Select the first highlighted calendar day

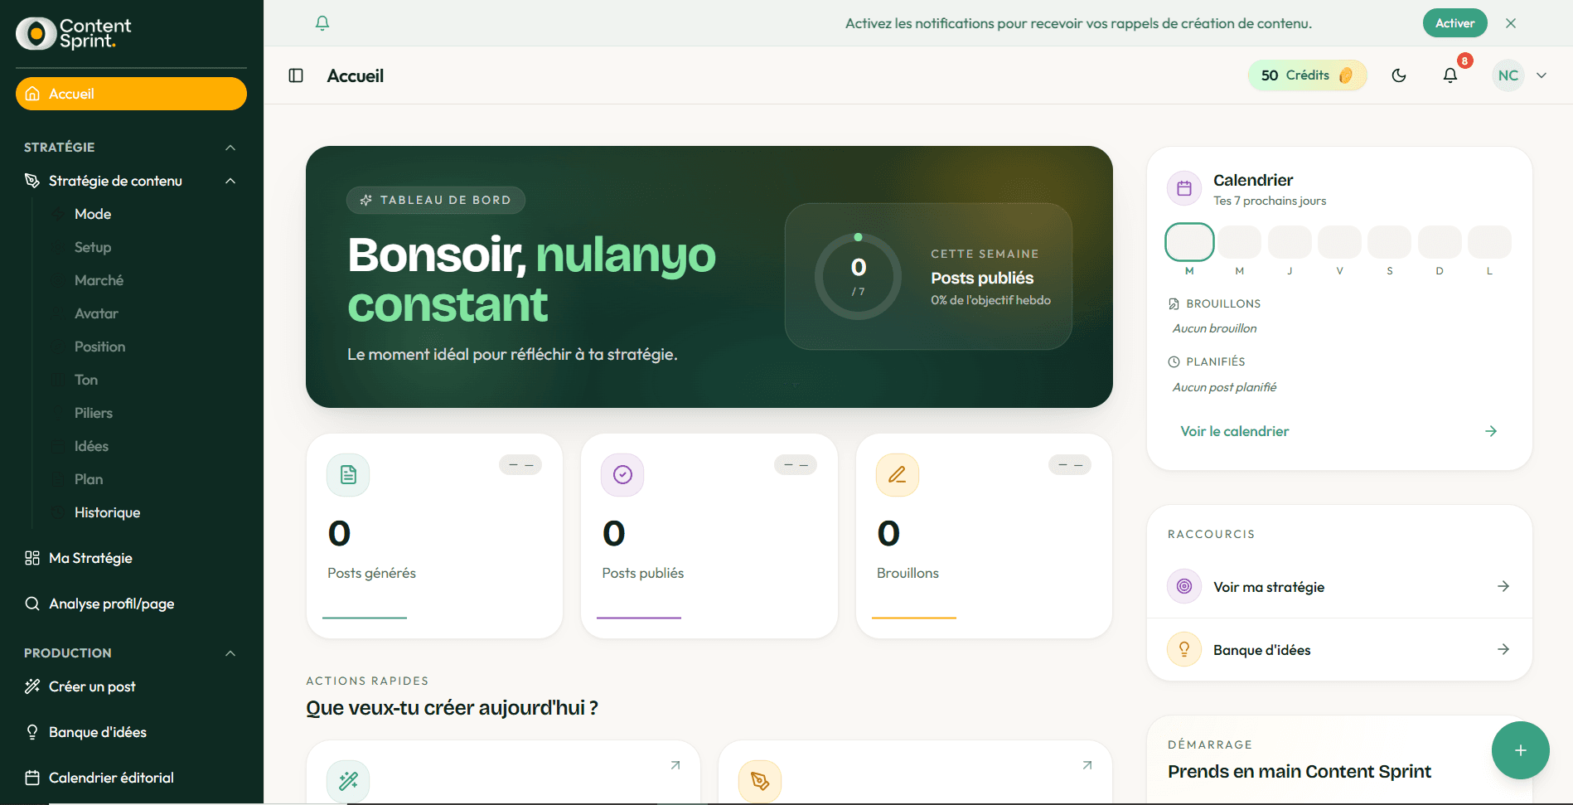[1189, 242]
